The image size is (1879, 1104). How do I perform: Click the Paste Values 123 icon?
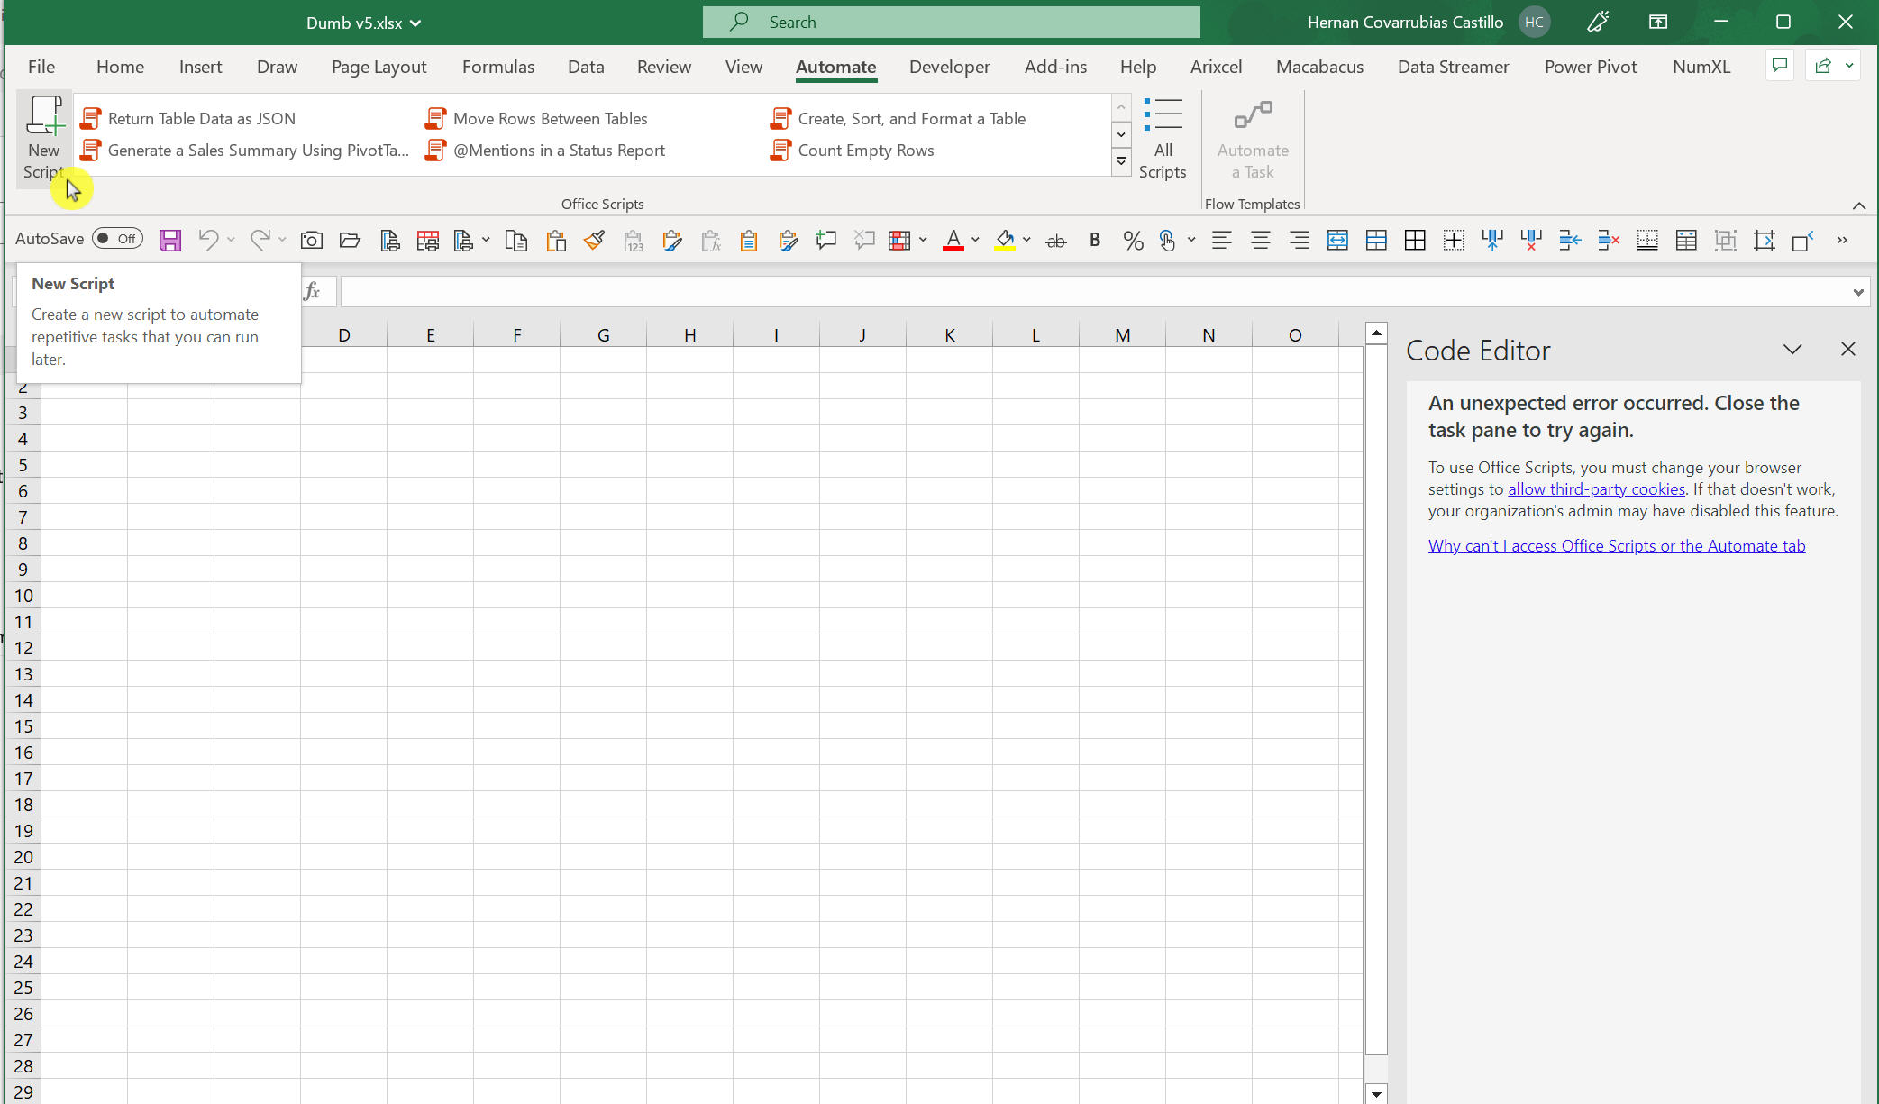[x=634, y=240]
